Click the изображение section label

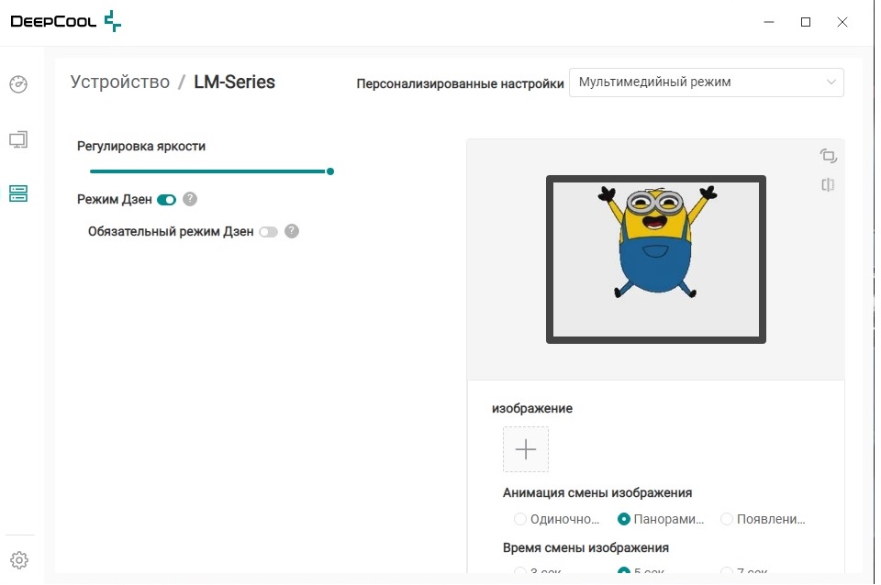[532, 408]
